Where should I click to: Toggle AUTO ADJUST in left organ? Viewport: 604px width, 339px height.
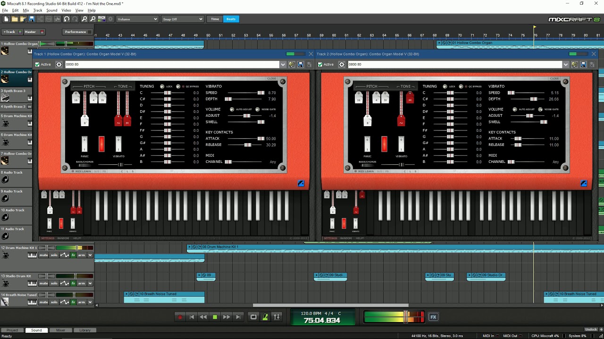(x=232, y=109)
